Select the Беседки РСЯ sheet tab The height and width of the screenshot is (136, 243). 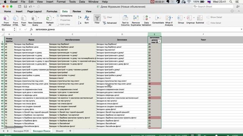pyautogui.click(x=21, y=131)
